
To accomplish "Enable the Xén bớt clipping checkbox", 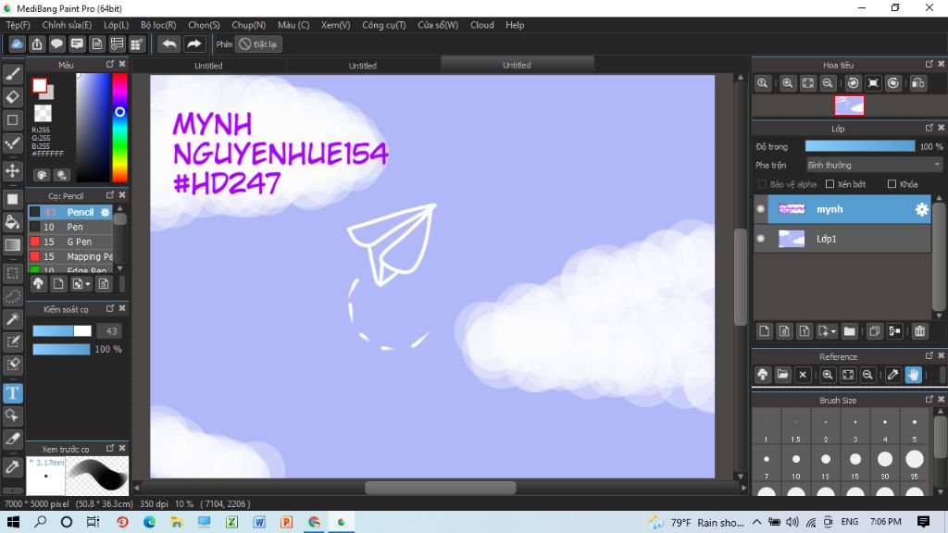I will [x=829, y=184].
